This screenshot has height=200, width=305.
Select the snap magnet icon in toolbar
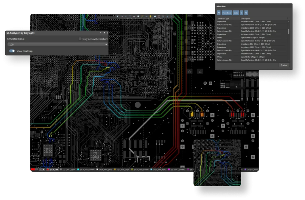coord(122,16)
